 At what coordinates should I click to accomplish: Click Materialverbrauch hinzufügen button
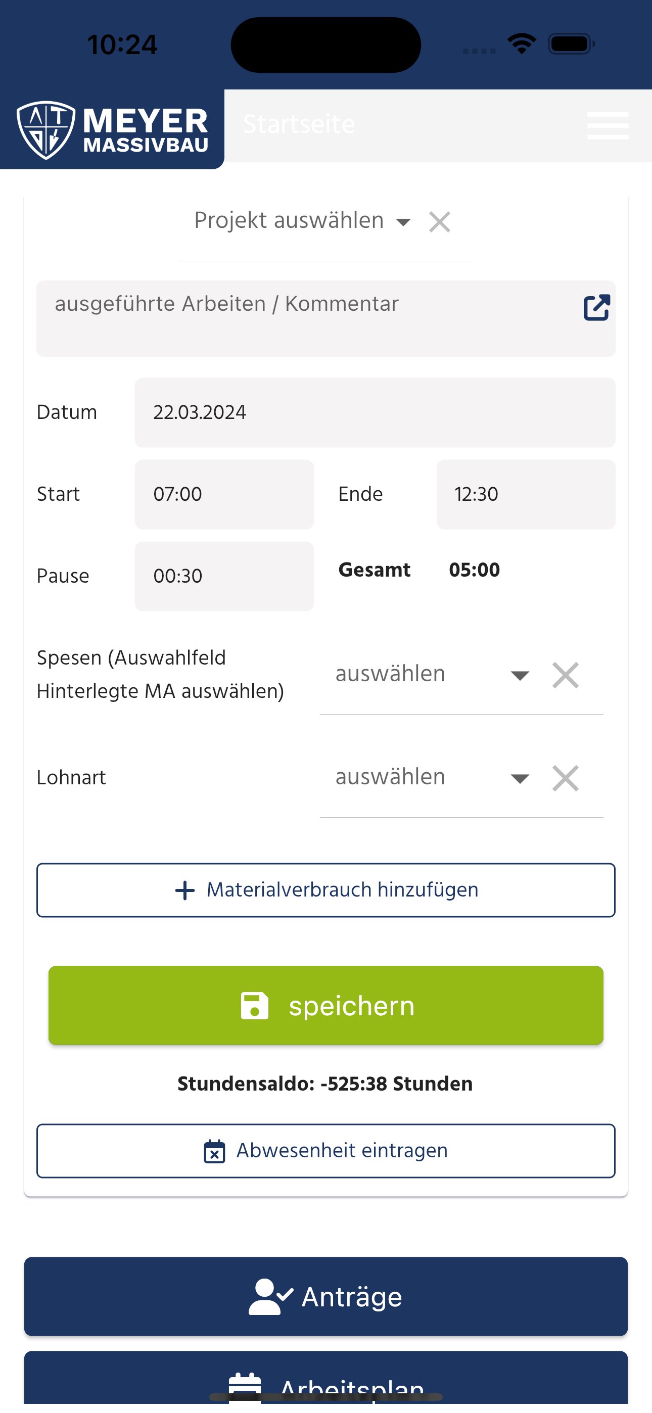(x=326, y=890)
